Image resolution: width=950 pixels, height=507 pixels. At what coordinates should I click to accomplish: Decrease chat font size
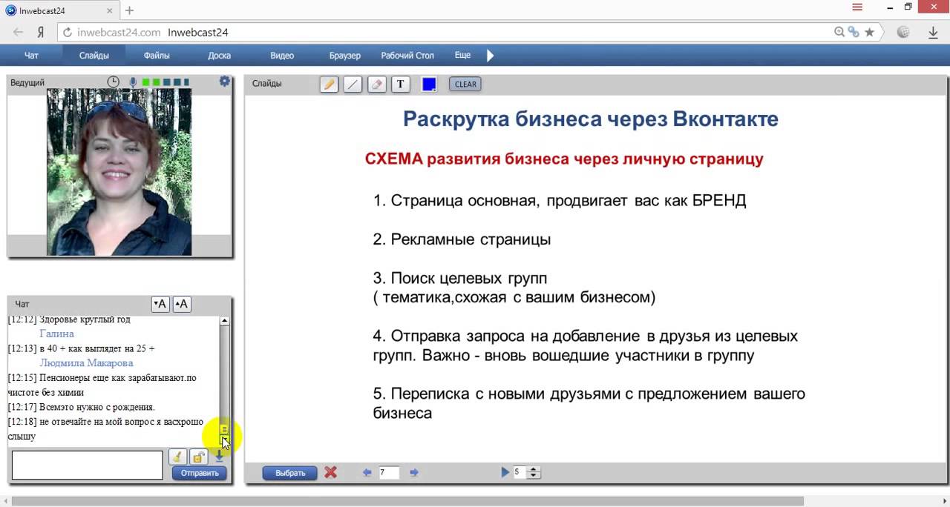pos(160,304)
